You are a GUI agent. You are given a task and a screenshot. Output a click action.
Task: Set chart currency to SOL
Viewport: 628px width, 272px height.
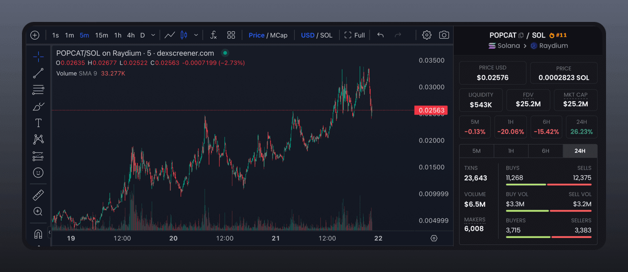pos(326,35)
